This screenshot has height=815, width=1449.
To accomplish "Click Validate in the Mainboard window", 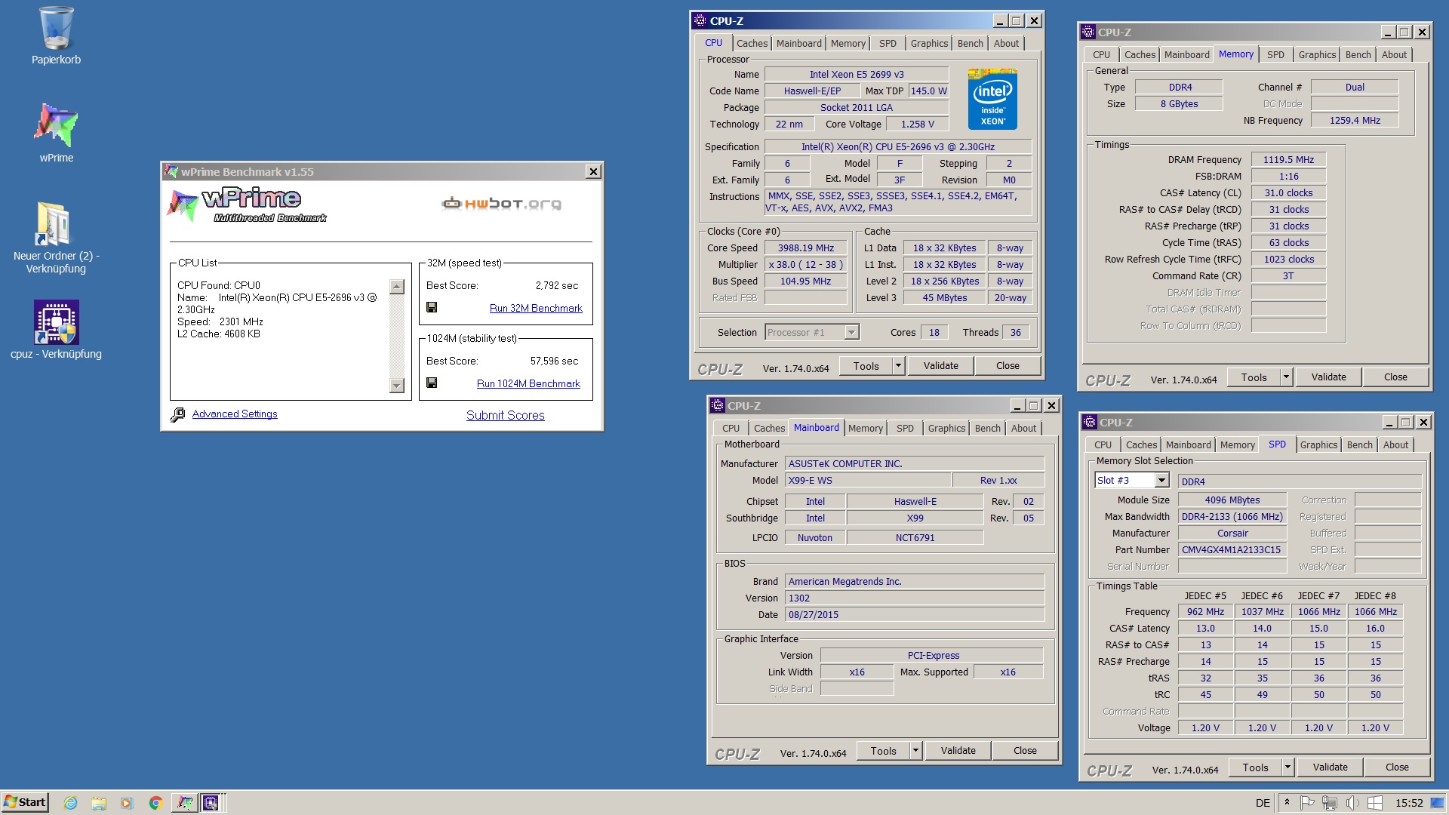I will [x=958, y=751].
